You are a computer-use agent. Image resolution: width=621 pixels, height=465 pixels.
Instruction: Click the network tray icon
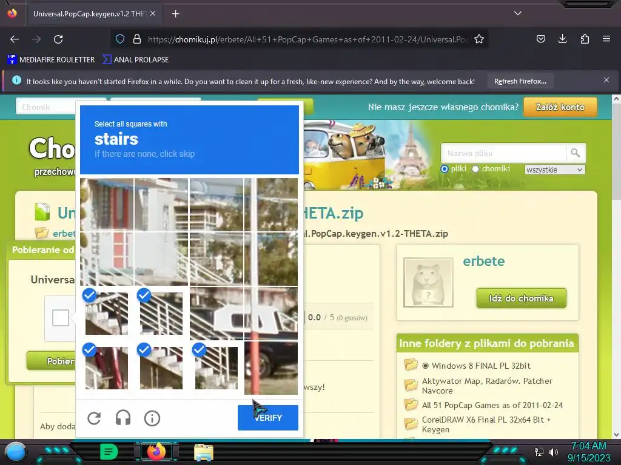539,452
